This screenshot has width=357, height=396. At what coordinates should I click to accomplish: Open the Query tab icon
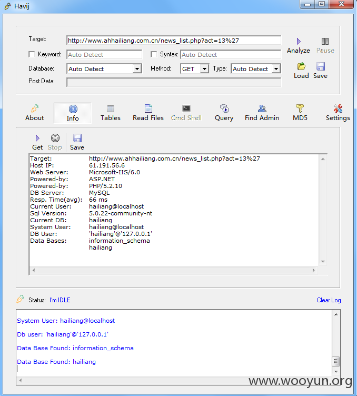click(x=224, y=108)
